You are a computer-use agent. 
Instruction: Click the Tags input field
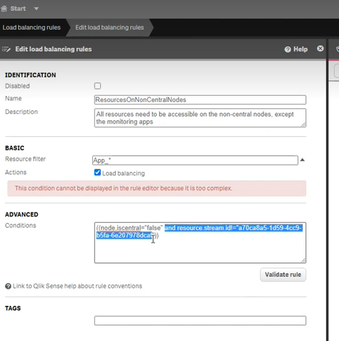(200, 321)
